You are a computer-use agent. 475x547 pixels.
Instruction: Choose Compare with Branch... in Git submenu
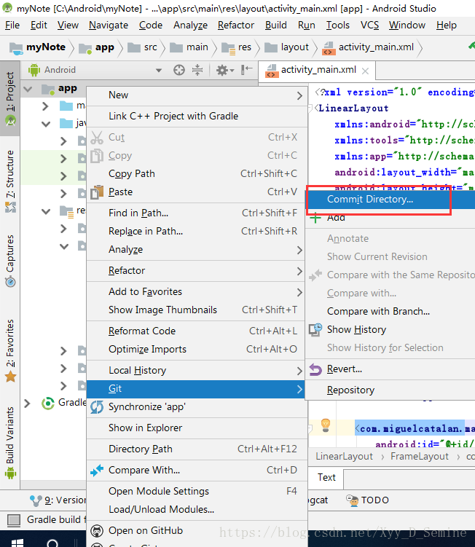tap(390, 311)
